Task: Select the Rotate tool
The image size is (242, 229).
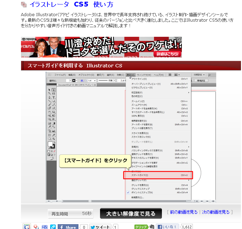Action: [49, 112]
